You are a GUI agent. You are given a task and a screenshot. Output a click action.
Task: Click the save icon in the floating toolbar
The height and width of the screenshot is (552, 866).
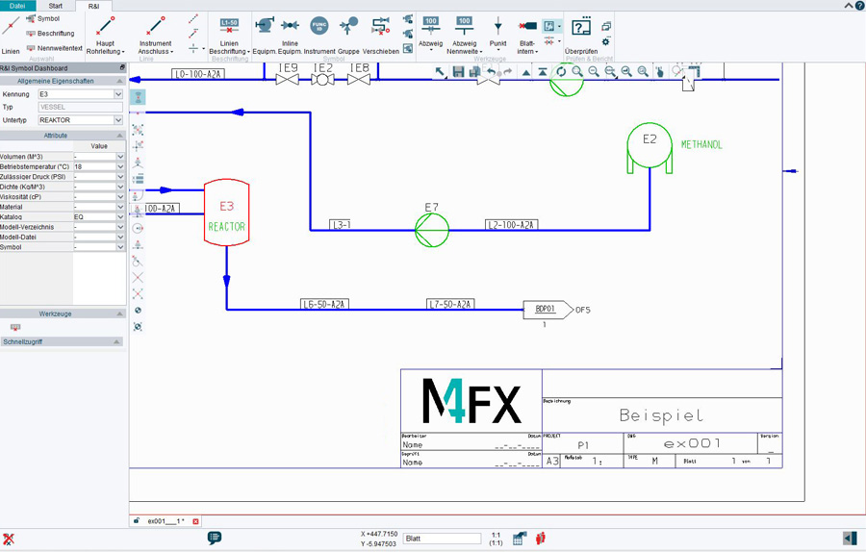click(x=458, y=71)
